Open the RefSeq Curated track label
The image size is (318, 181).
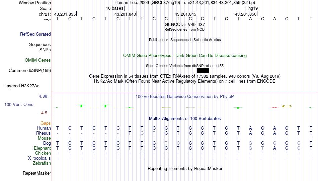35,34
